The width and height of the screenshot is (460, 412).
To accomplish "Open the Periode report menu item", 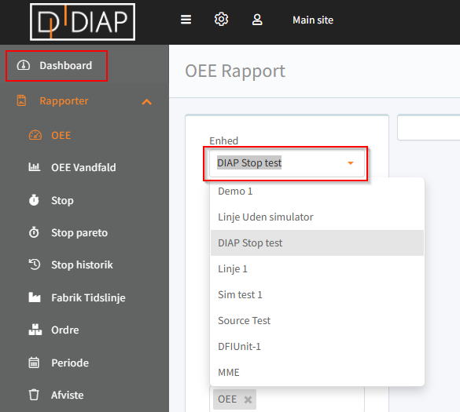I will (x=59, y=363).
